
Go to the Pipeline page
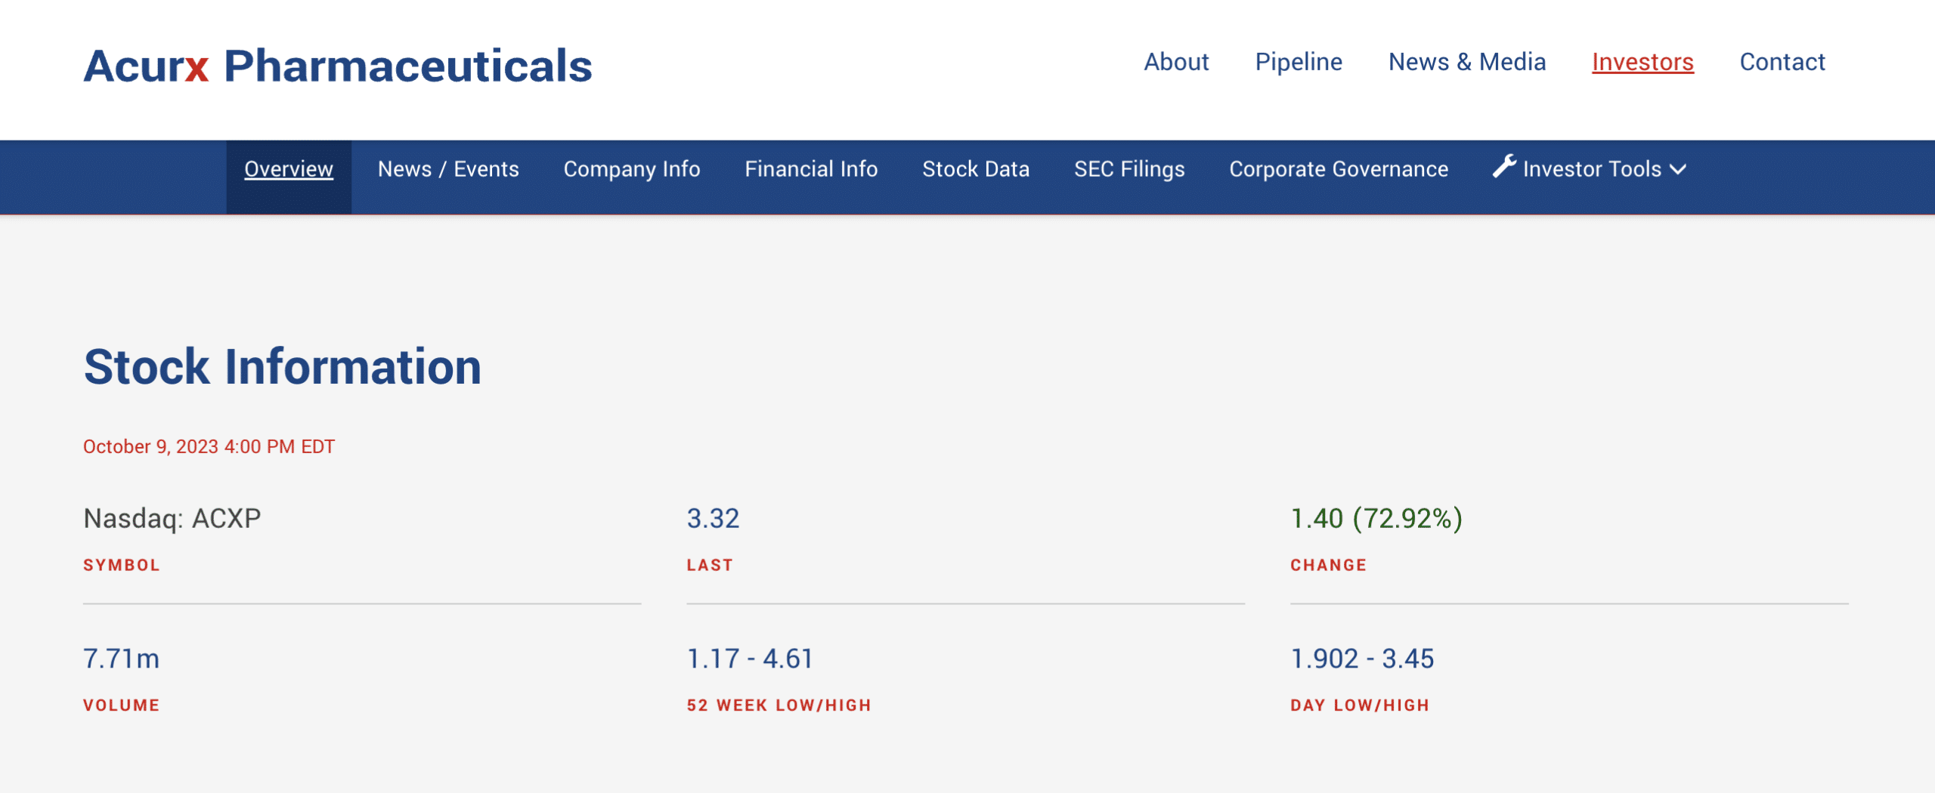pos(1299,62)
